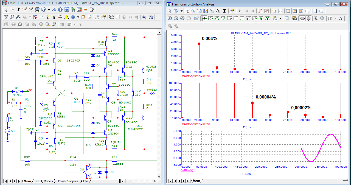Screen dimensions: 351x185
Task: Switch to the Models tab
Action: click(x=48, y=181)
